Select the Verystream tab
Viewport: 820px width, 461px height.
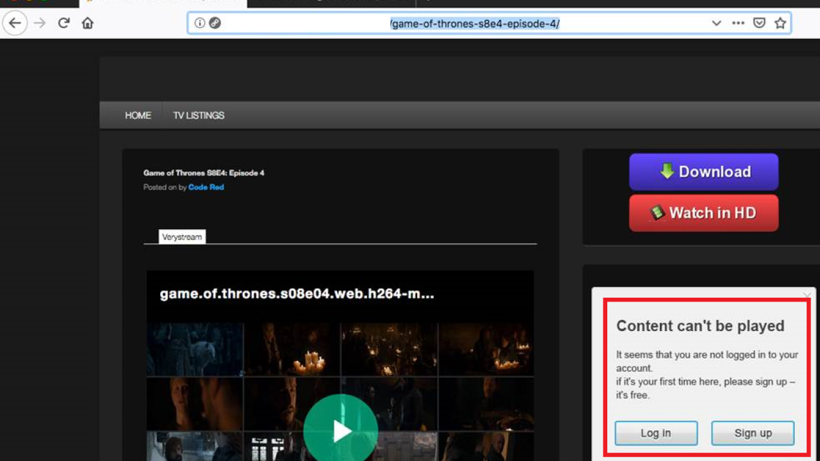(x=182, y=237)
